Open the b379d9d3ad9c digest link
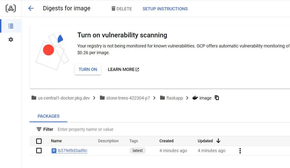The width and height of the screenshot is (290, 168). pos(72,151)
